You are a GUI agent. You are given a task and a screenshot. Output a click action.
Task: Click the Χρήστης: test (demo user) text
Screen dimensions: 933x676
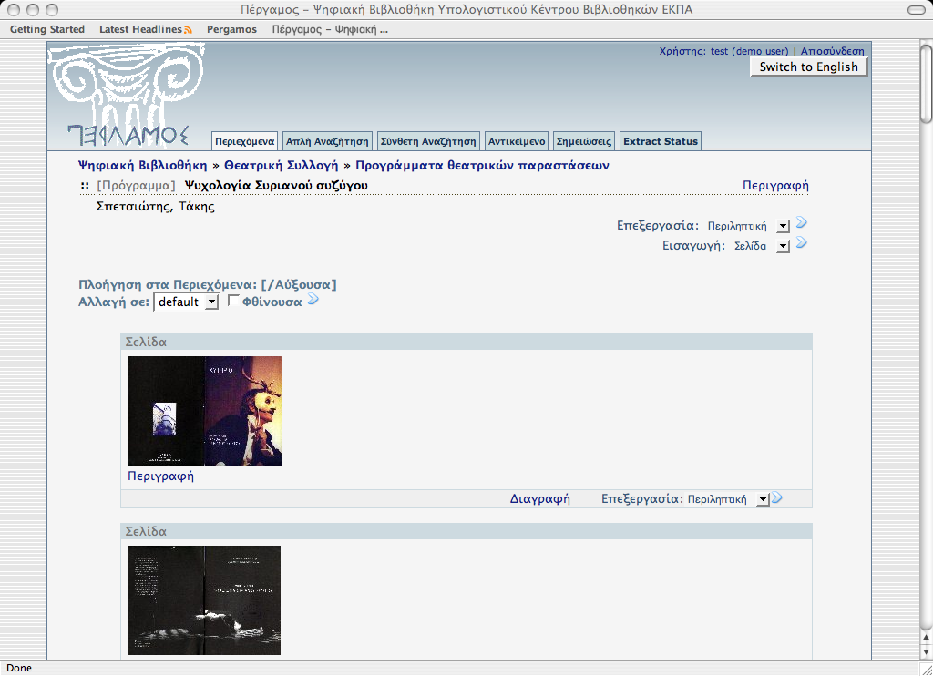coord(723,51)
